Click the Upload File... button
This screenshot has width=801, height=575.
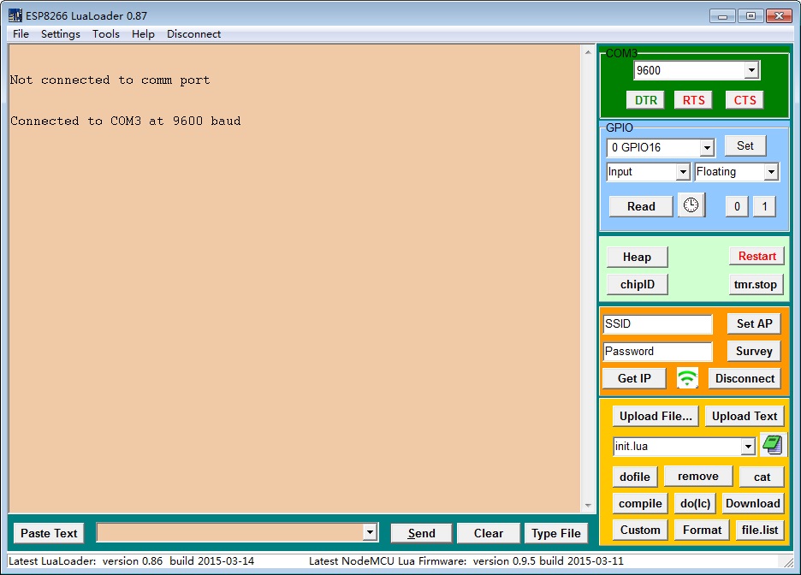tap(656, 416)
